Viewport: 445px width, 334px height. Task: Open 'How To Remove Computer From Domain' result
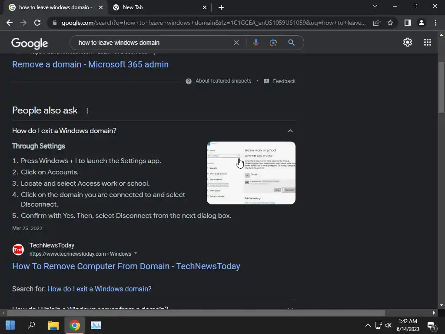[x=126, y=267]
